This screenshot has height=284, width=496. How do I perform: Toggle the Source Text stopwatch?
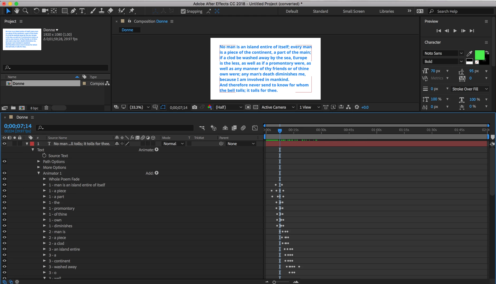[x=44, y=155]
